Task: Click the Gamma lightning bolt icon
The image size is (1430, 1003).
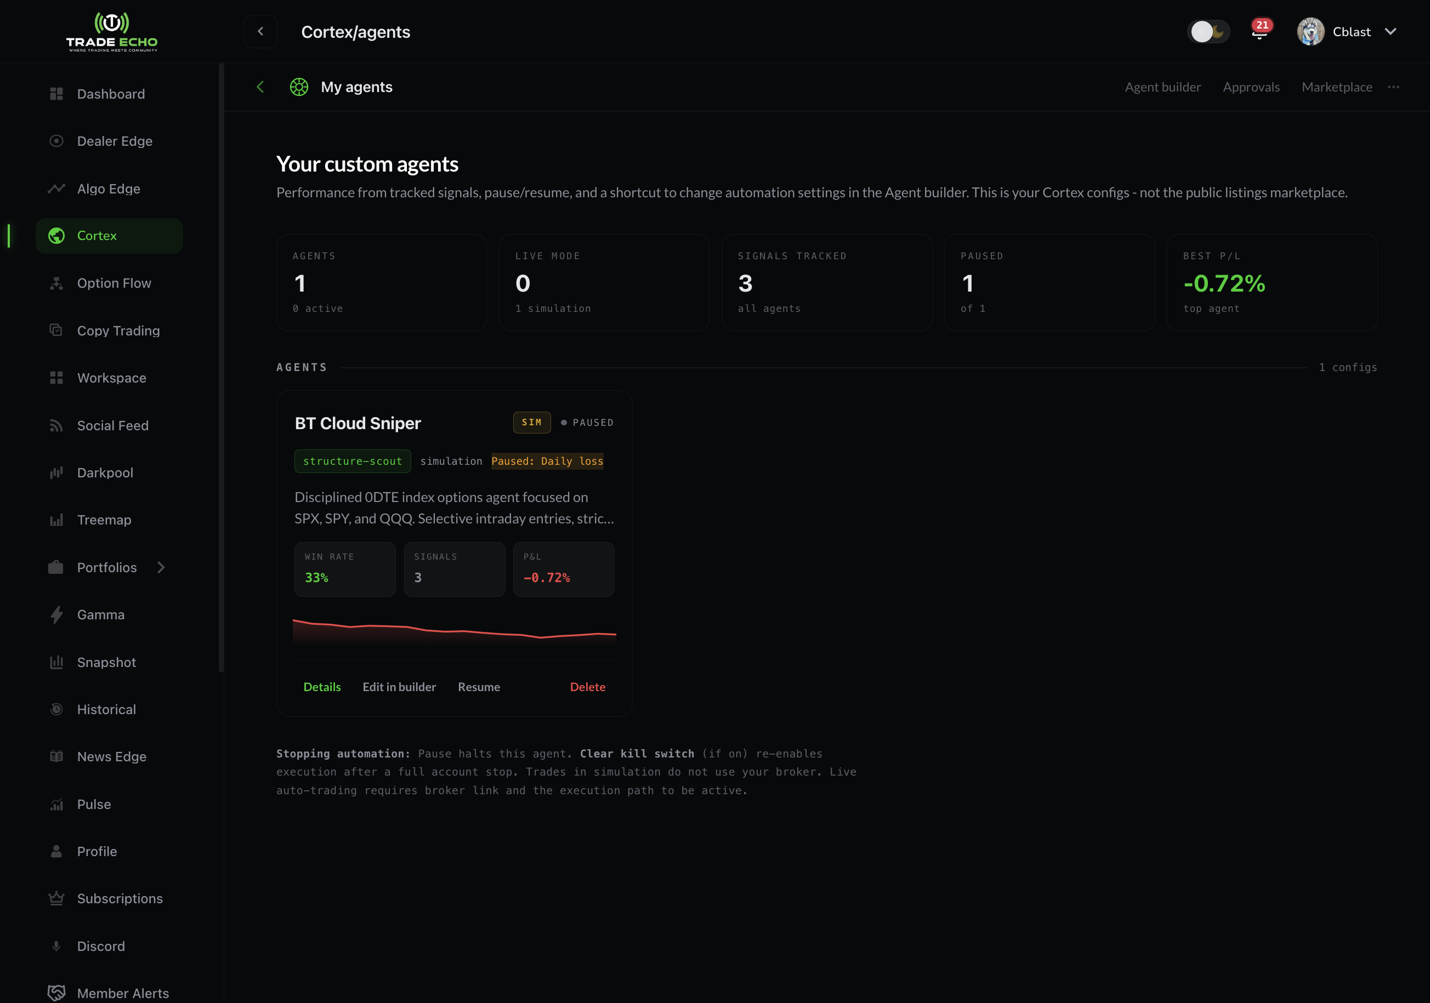Action: 56,614
